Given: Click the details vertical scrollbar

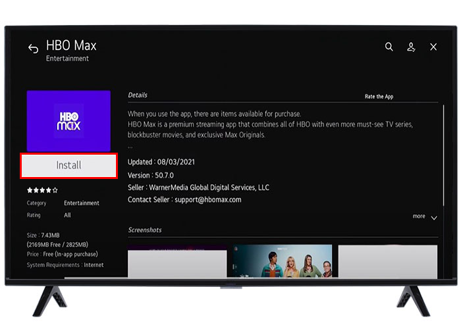Looking at the screenshot, I should [x=443, y=156].
